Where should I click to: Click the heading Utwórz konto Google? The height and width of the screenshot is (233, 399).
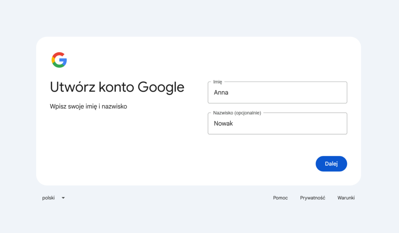tap(117, 87)
